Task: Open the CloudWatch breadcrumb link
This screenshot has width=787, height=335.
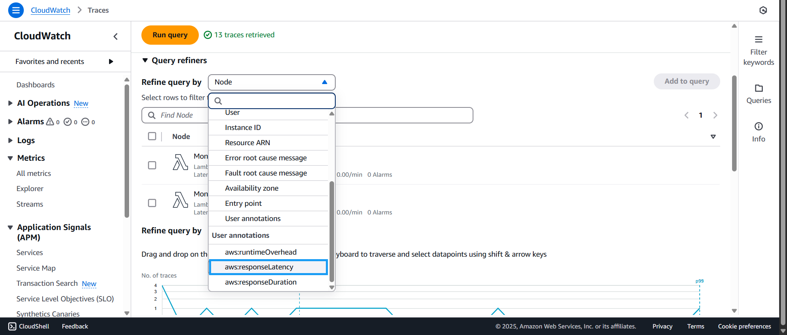Action: coord(50,10)
